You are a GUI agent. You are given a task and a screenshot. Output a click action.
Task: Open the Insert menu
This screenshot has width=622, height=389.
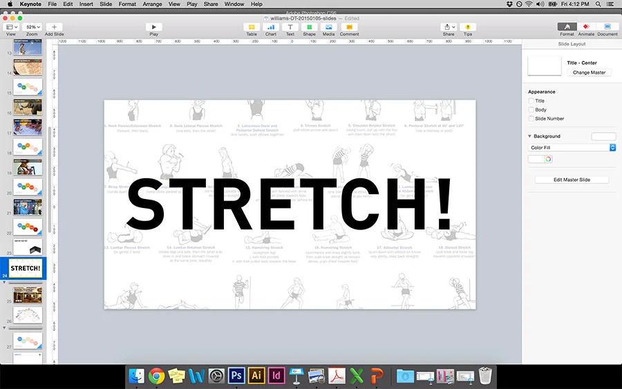click(x=86, y=4)
